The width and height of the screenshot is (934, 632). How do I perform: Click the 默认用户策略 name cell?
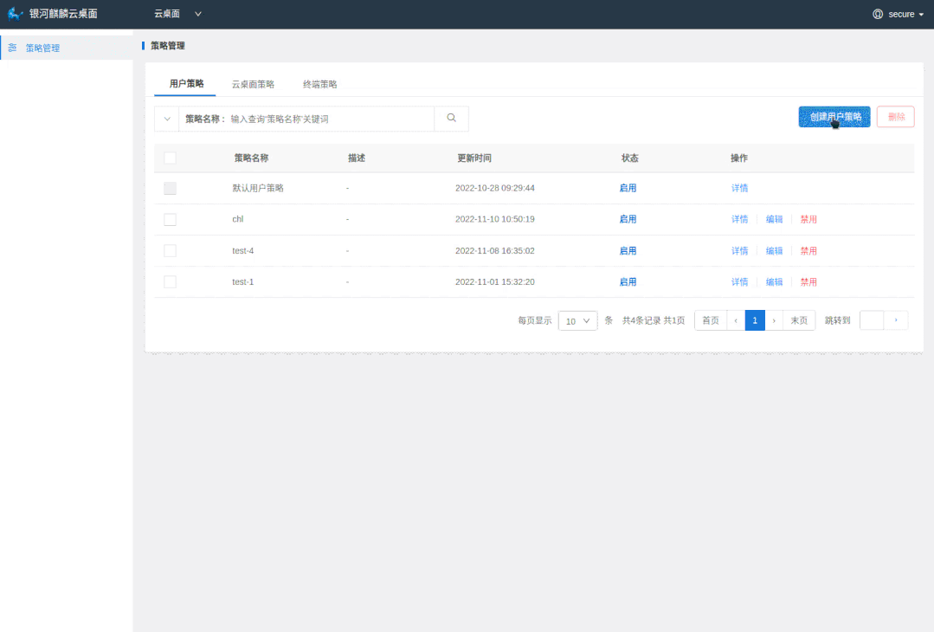pyautogui.click(x=258, y=188)
